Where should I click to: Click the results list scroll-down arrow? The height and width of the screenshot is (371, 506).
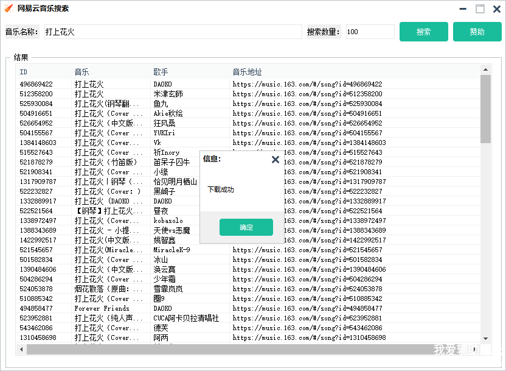485,338
